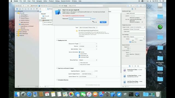The width and height of the screenshot is (175, 98).
Task: Open the File menu
Action: tap(21, 1)
